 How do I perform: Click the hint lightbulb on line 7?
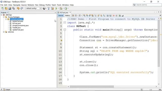(61, 40)
